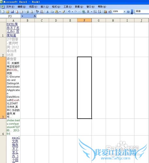
Task: Click the AutoSum sigma icon
Action: point(88,11)
